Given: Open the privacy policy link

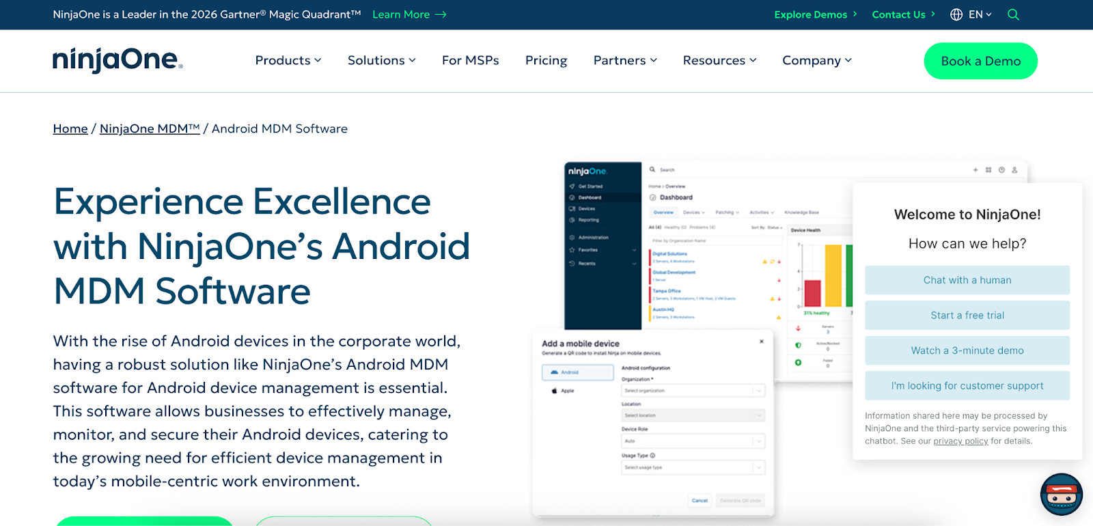Looking at the screenshot, I should click(960, 441).
